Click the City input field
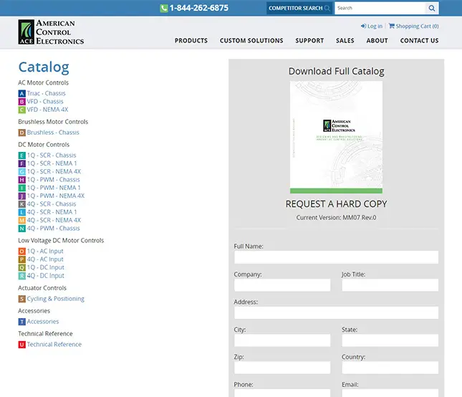Screen dimensions: 462x397 click(x=282, y=340)
